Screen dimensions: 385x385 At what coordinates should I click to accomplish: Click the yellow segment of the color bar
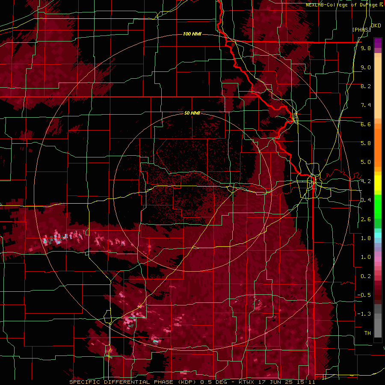378,183
